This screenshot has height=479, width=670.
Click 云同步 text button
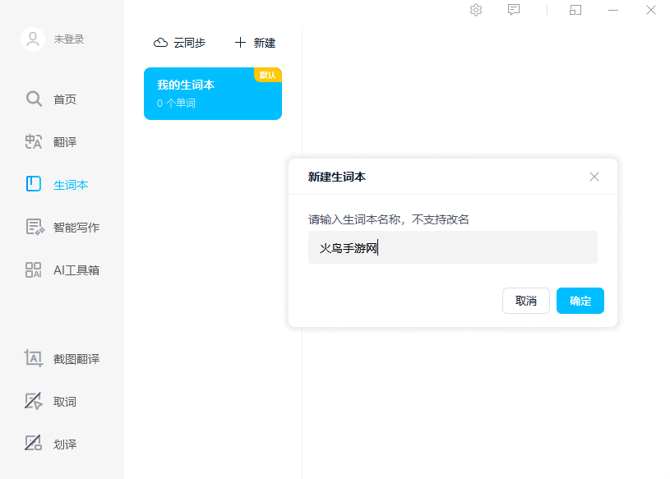click(x=190, y=43)
